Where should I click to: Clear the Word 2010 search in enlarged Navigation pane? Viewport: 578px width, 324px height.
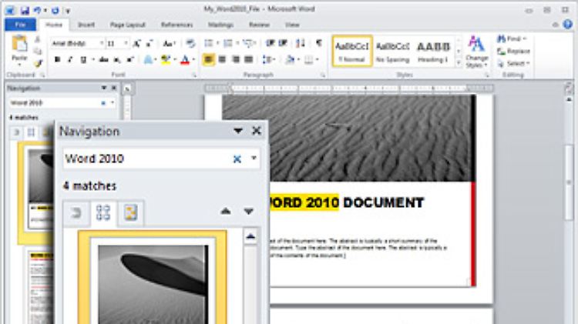click(237, 159)
